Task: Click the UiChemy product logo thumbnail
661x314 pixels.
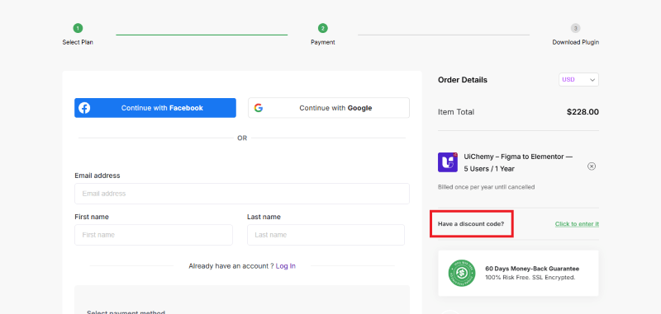Action: (x=448, y=162)
